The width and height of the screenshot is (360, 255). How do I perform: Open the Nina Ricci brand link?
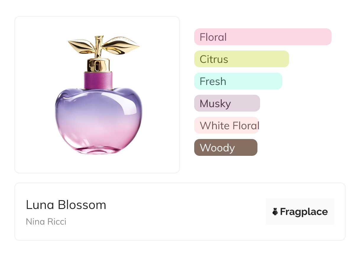pos(46,221)
